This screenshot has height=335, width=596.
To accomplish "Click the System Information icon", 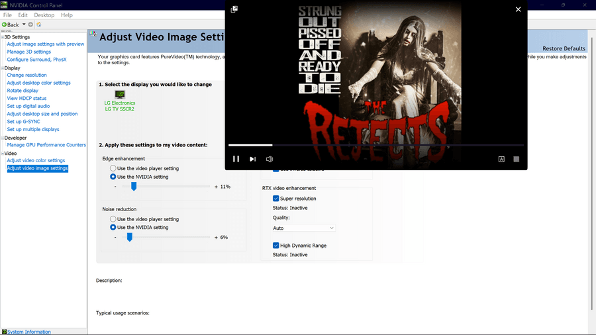I will click(x=4, y=332).
